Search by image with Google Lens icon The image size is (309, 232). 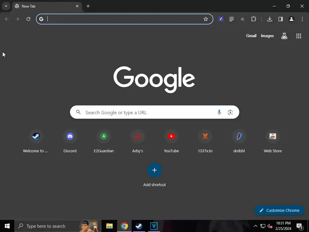(230, 112)
